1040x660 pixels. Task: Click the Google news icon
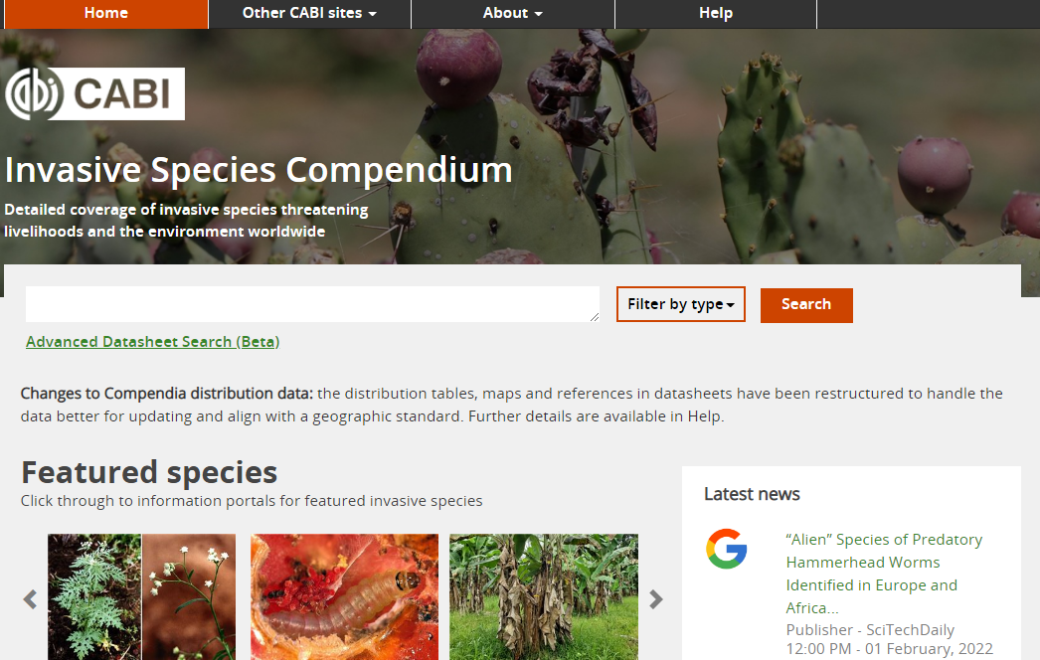(x=726, y=549)
